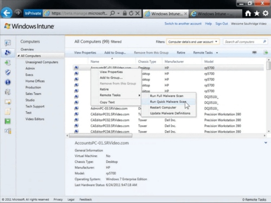Viewport: 271px width, 203px height.
Task: Select Run Full Malware Scan
Action: coord(166,96)
